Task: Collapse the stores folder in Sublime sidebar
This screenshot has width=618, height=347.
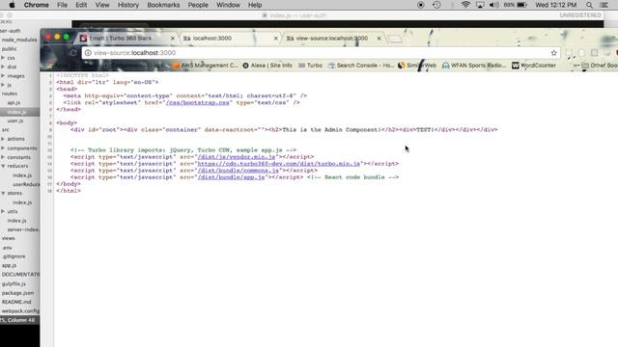Action: point(3,193)
